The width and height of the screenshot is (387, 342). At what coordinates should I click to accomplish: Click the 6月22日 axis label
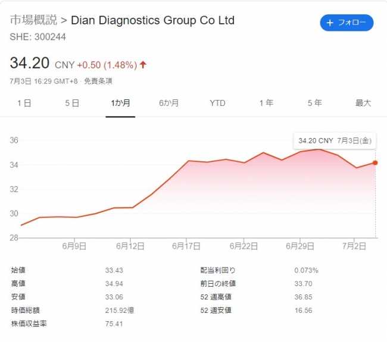(x=244, y=246)
